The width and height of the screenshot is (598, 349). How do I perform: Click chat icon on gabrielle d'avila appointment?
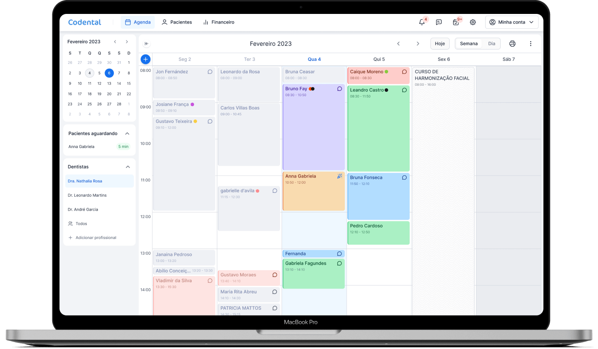pyautogui.click(x=275, y=191)
